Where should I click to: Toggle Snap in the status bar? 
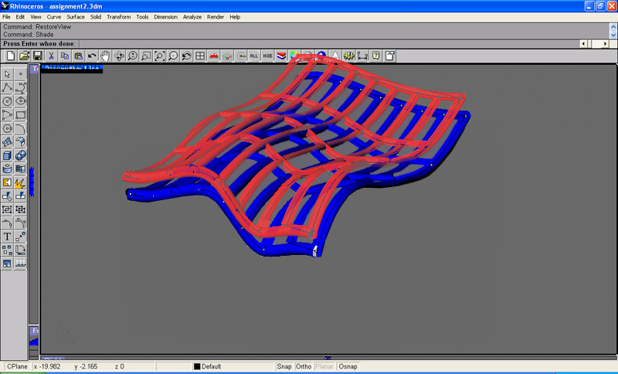click(284, 366)
